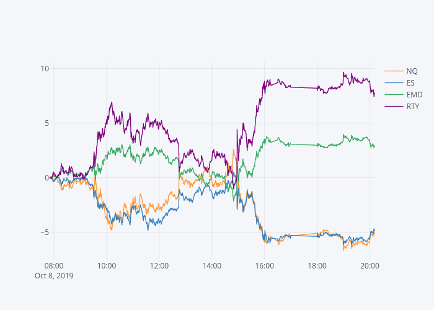Image resolution: width=434 pixels, height=310 pixels.
Task: Click the y-axis tick label 10
Action: 45,68
